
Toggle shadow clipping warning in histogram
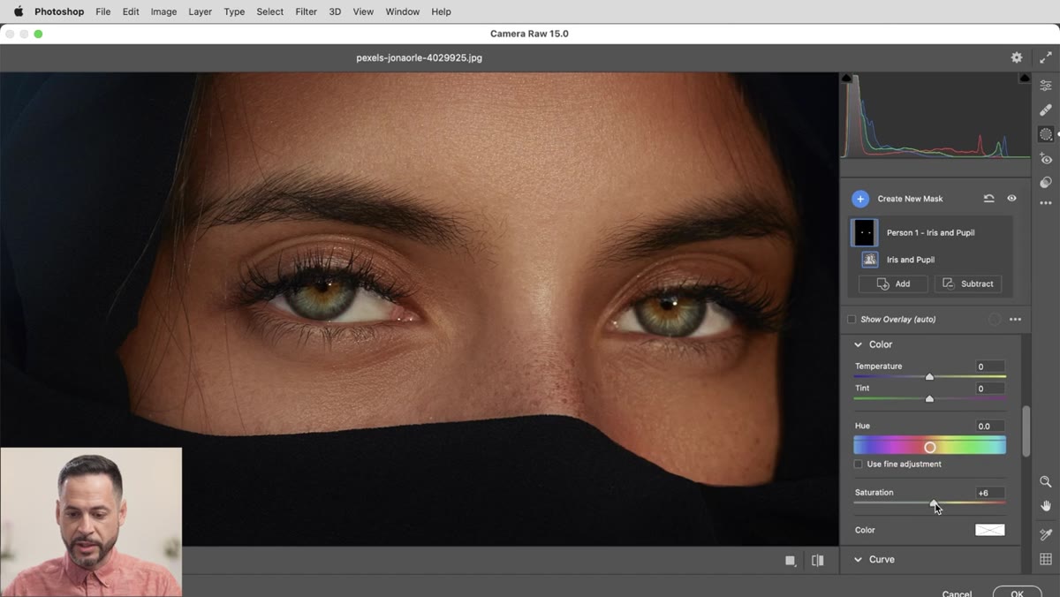[847, 79]
